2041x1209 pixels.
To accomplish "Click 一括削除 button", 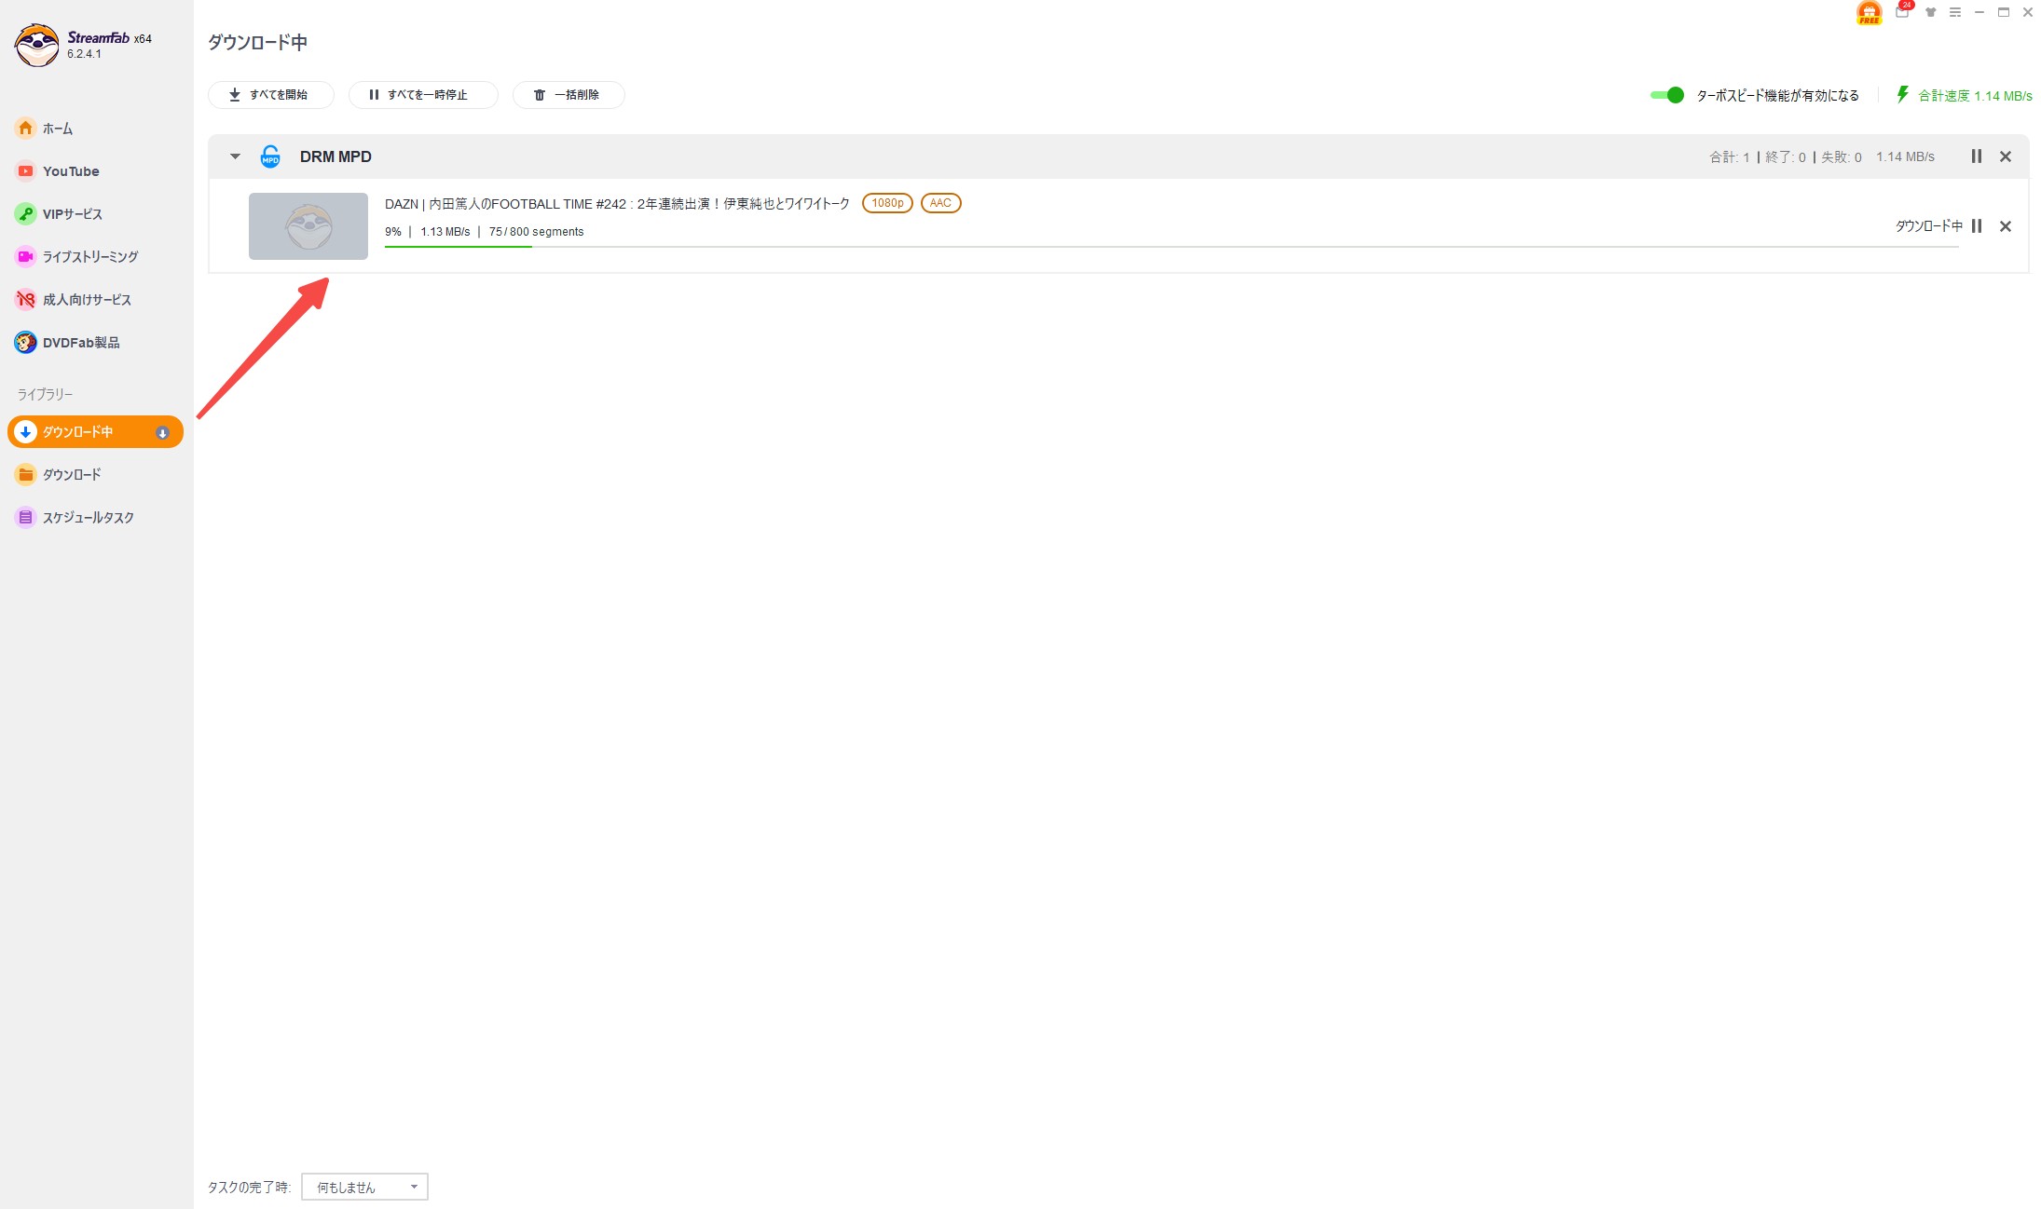I will (x=568, y=95).
